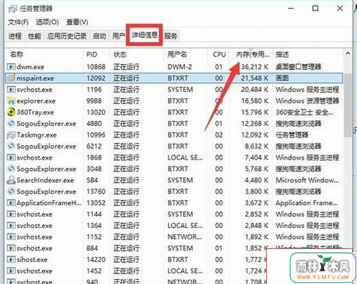The width and height of the screenshot is (357, 284).
Task: Select the 详细信息 tab
Action: pyautogui.click(x=144, y=35)
